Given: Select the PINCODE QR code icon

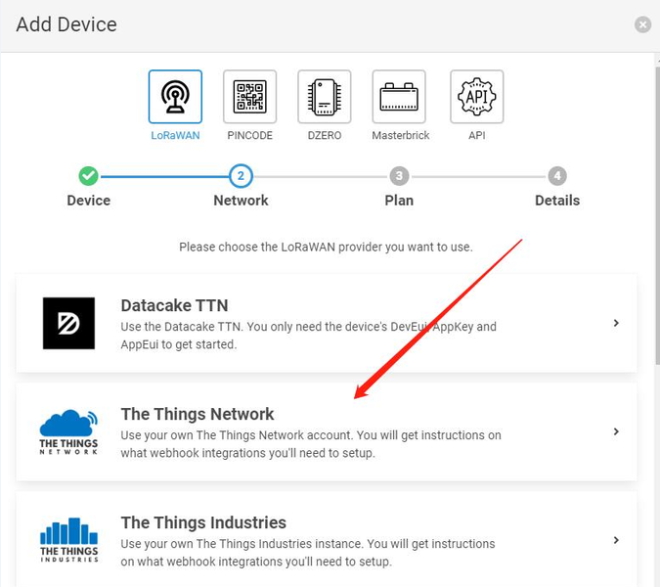Looking at the screenshot, I should 249,97.
